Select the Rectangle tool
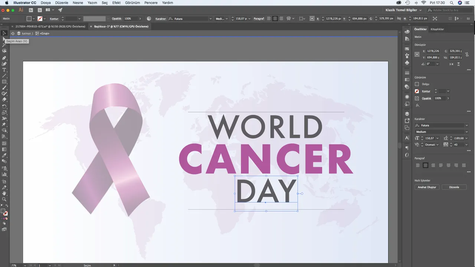 tap(4, 82)
